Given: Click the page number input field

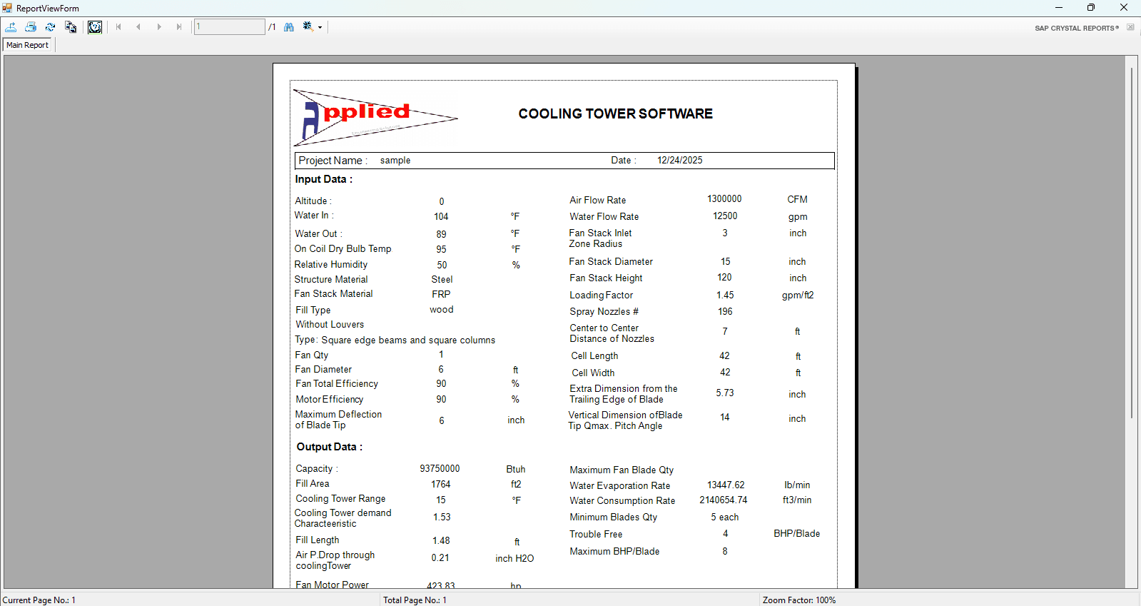Looking at the screenshot, I should [x=229, y=26].
